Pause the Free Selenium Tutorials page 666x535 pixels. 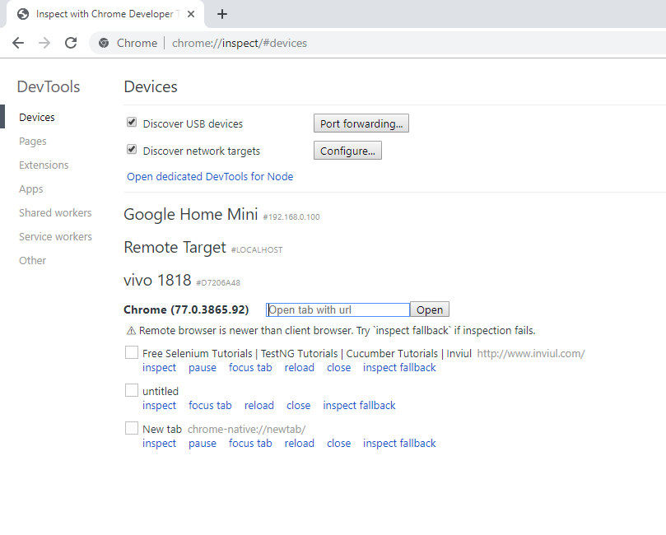(203, 368)
